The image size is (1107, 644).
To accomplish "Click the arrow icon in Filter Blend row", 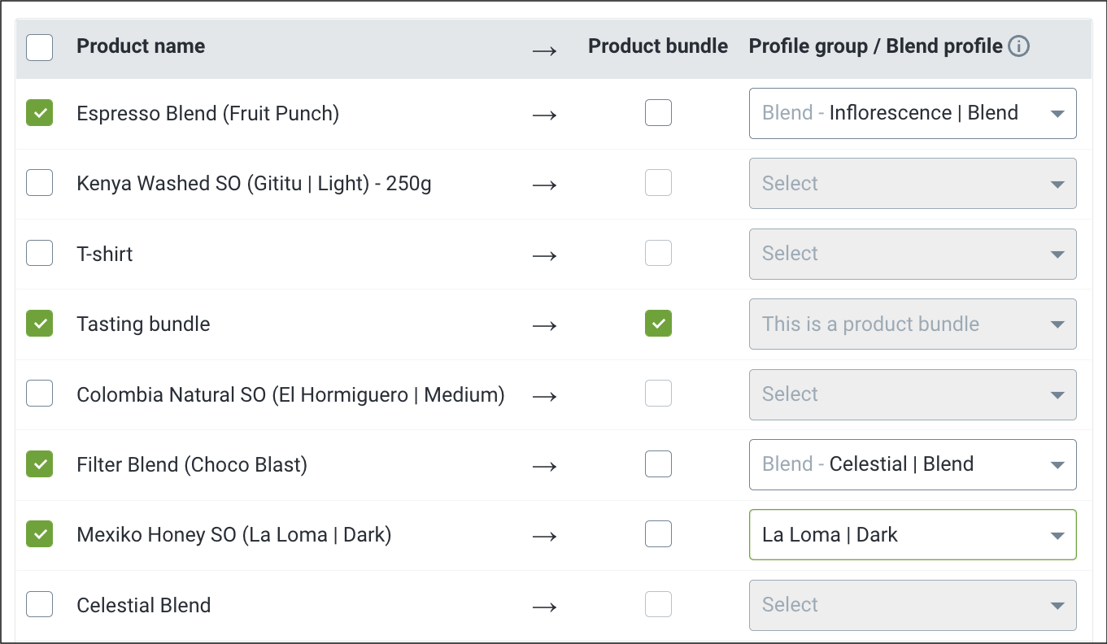I will pyautogui.click(x=544, y=466).
